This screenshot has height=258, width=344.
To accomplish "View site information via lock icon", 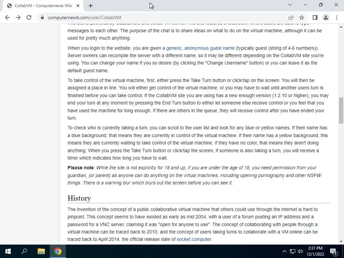I will pyautogui.click(x=42, y=17).
